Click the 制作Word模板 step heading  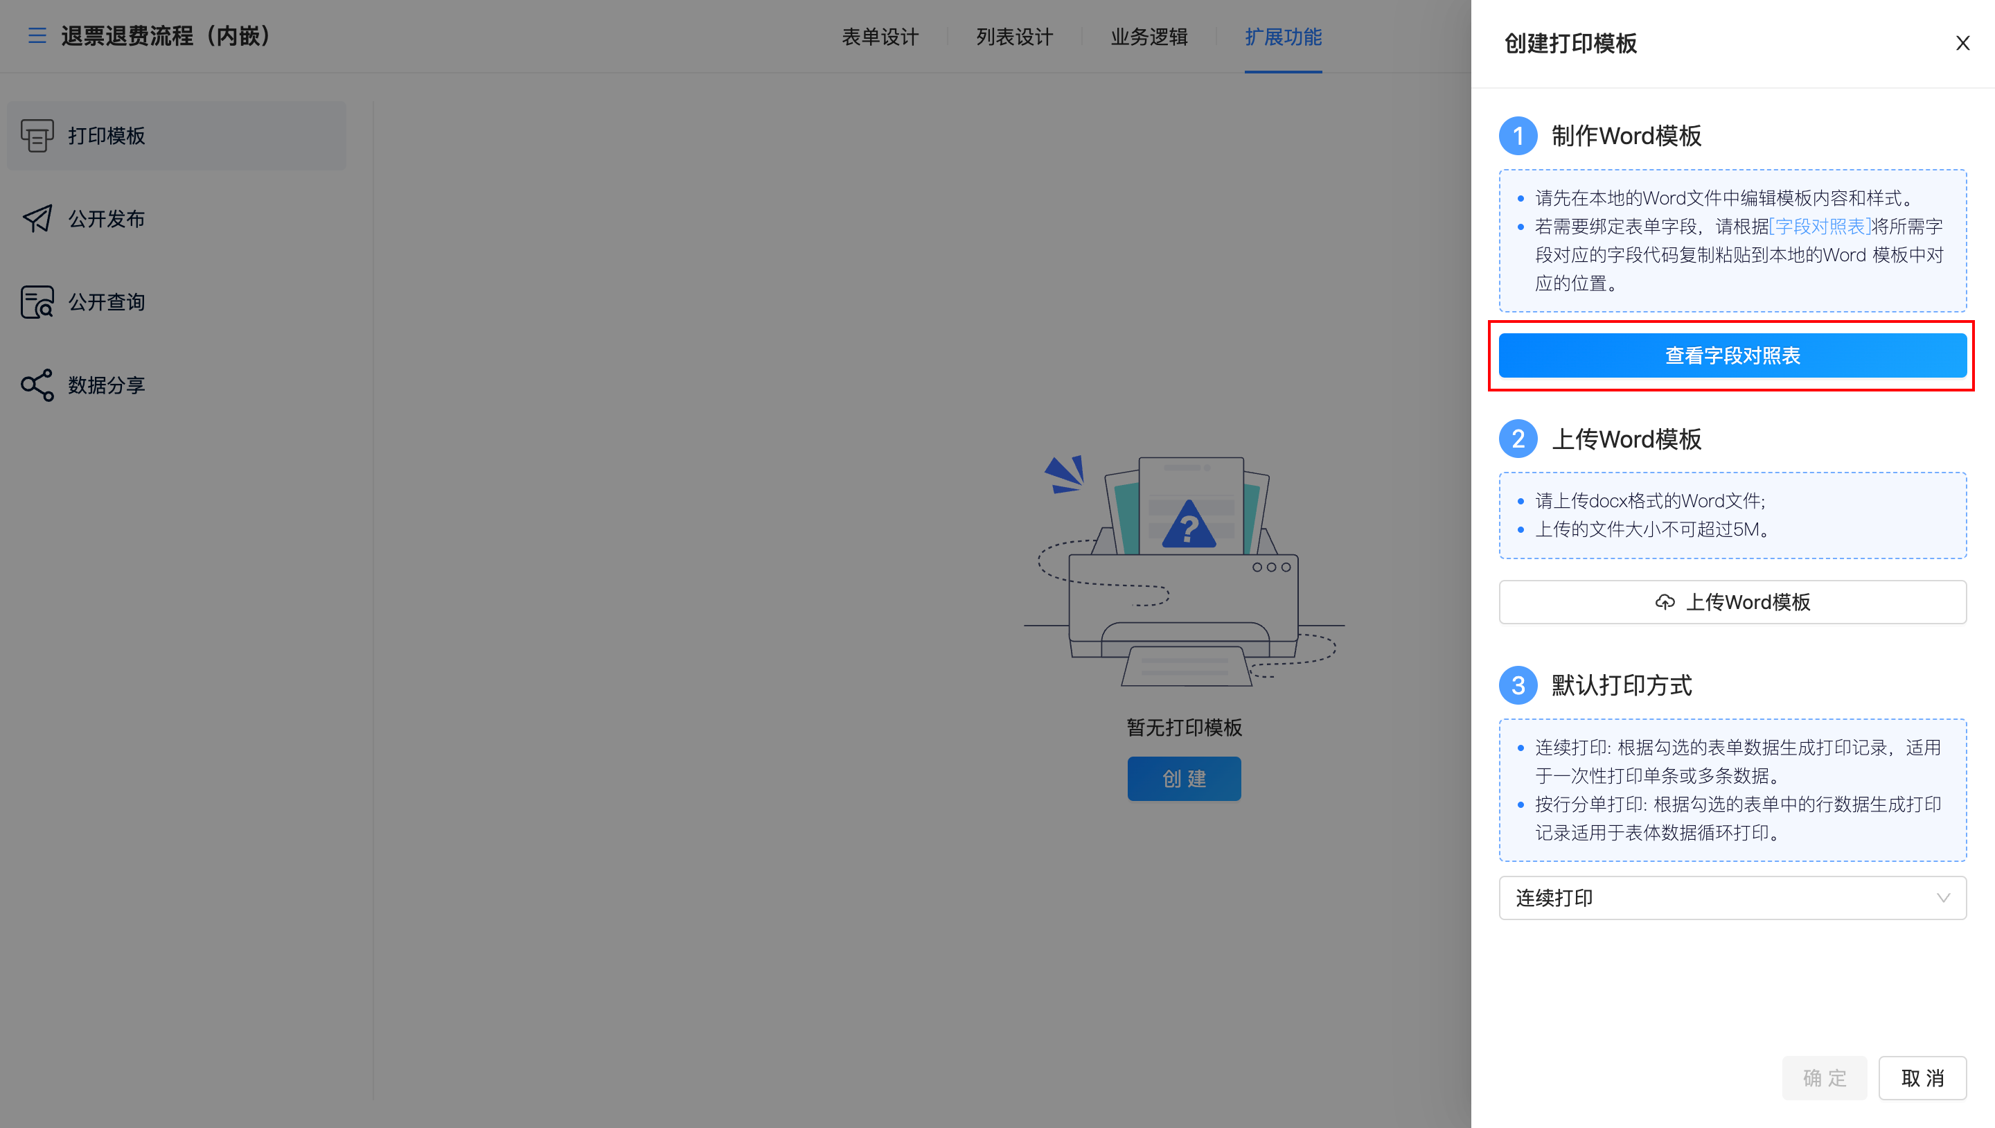[1626, 136]
